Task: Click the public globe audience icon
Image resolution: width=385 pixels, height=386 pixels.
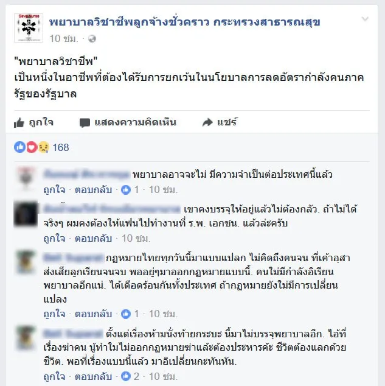Action: coord(92,38)
